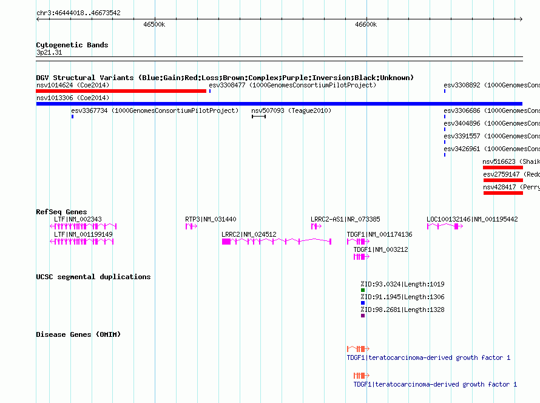The height and width of the screenshot is (403, 540).
Task: Click the RTP3 gene glyph
Action: [x=191, y=226]
